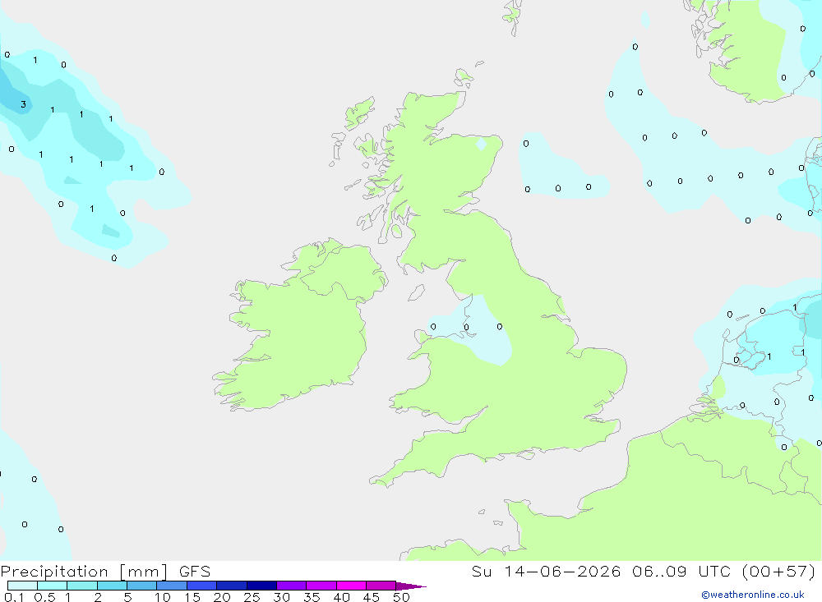Click the 35–40 mm legend color swatch
Image resolution: width=822 pixels, height=602 pixels.
pyautogui.click(x=321, y=586)
